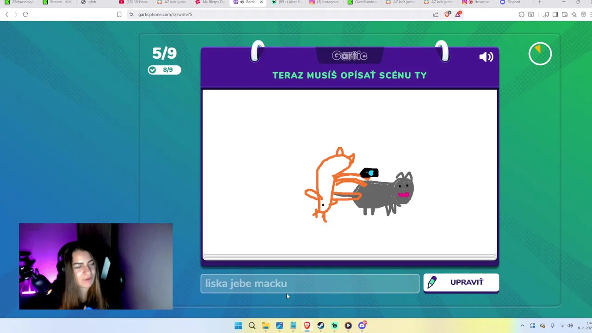Open the Discord taskbar icon
This screenshot has width=592, height=333.
[x=362, y=326]
